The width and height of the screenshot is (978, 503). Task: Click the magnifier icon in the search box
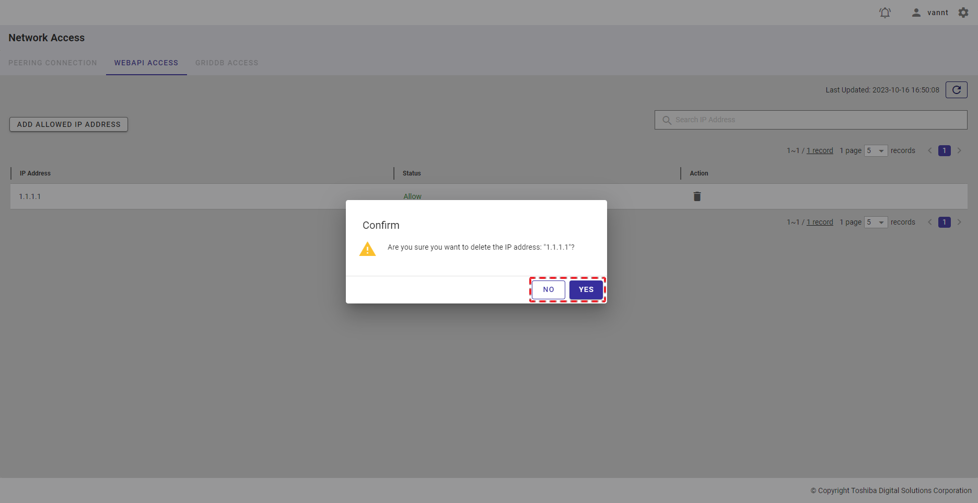pyautogui.click(x=667, y=120)
